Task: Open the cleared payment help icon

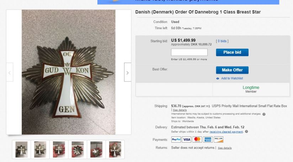Action: click(246, 131)
